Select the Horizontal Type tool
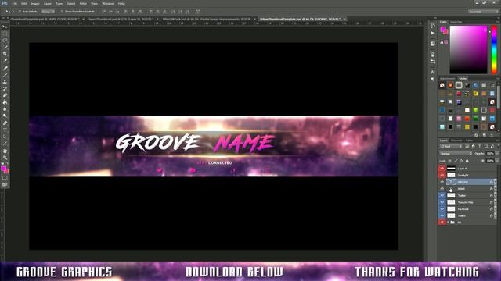Image resolution: width=501 pixels, height=281 pixels. pyautogui.click(x=5, y=130)
